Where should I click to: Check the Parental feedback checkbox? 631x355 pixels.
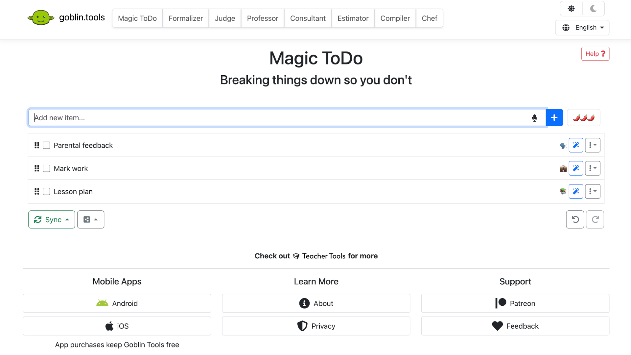(46, 145)
